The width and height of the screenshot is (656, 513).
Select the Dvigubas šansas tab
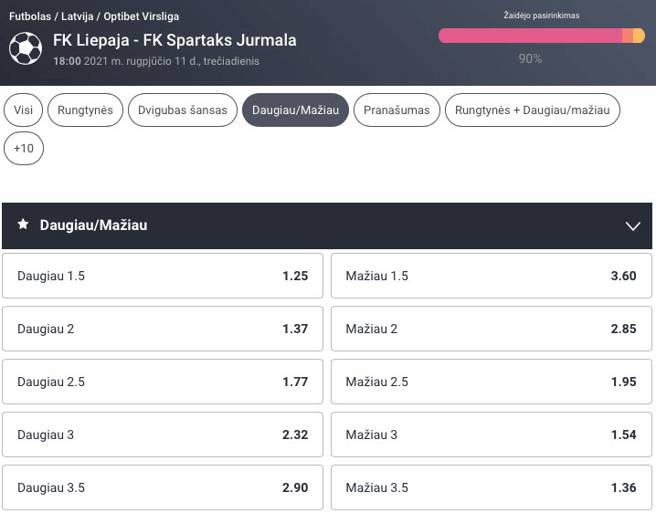183,110
